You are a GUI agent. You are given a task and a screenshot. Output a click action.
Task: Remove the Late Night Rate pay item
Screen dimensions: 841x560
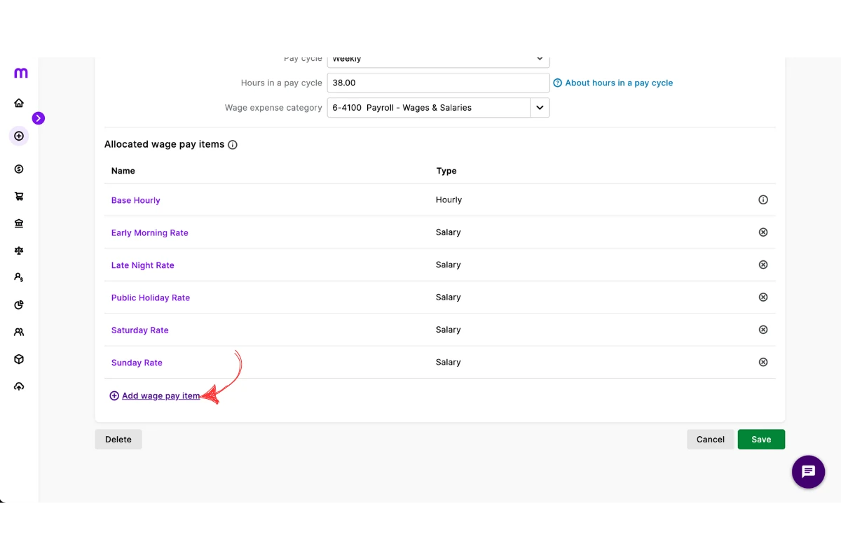(x=763, y=265)
